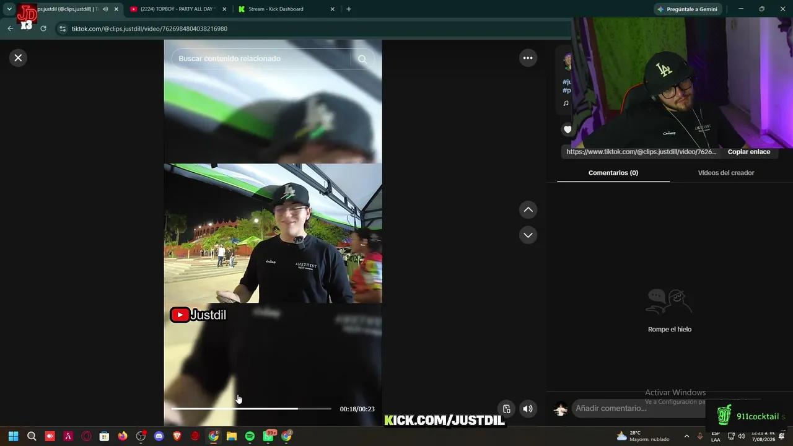The image size is (793, 446).
Task: Open File Explorer from the taskbar
Action: click(232, 436)
